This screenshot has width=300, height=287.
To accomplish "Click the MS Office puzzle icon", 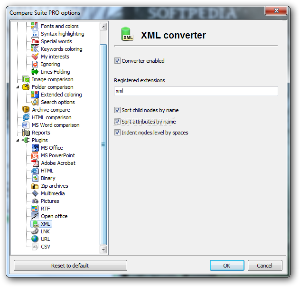I will 35,148.
